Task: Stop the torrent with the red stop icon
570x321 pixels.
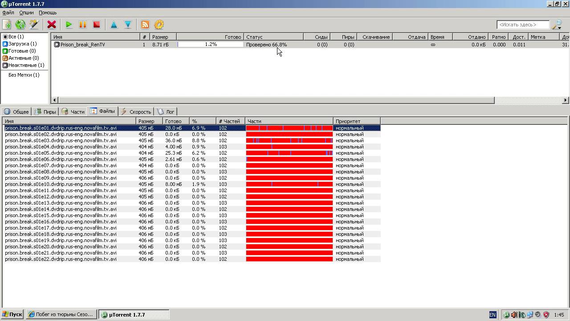Action: click(96, 25)
